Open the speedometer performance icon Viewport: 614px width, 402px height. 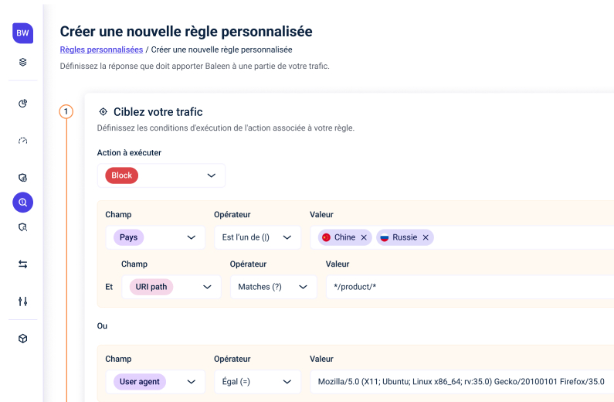(x=22, y=141)
